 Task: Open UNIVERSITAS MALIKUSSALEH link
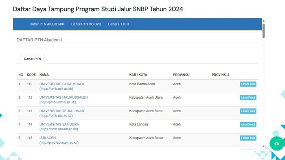point(64,97)
